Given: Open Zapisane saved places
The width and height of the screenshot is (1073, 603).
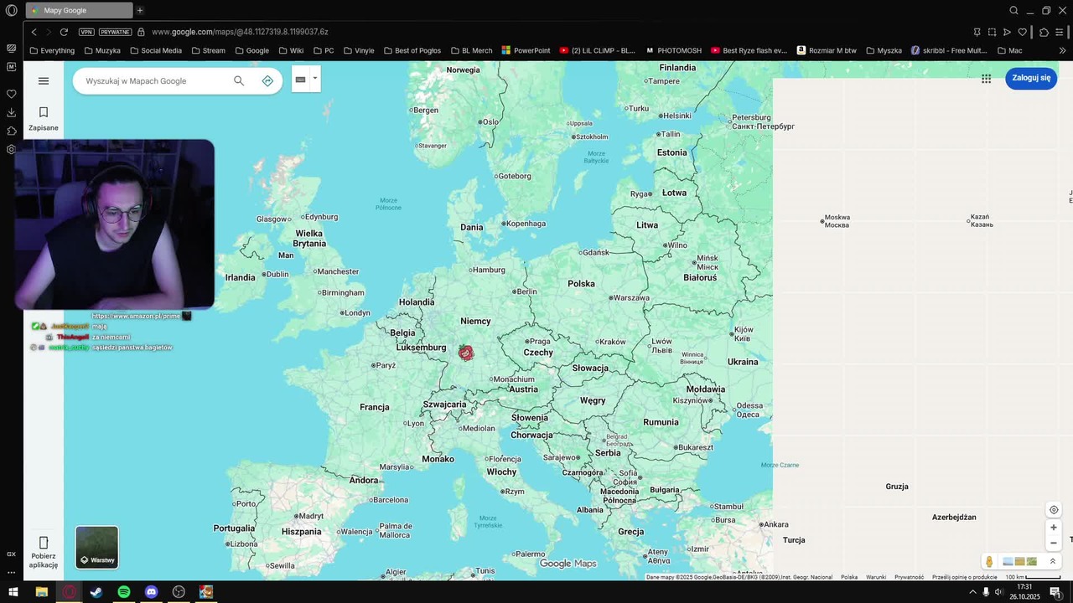Looking at the screenshot, I should (44, 118).
